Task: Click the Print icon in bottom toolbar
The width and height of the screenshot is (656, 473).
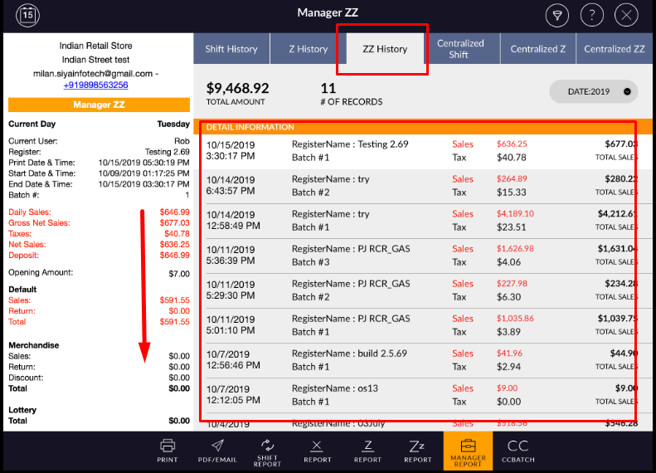Action: 168,451
